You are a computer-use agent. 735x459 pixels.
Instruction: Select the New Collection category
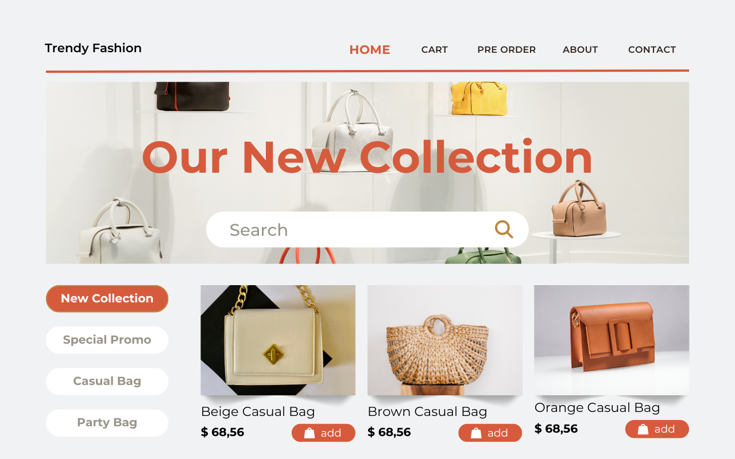pyautogui.click(x=107, y=299)
